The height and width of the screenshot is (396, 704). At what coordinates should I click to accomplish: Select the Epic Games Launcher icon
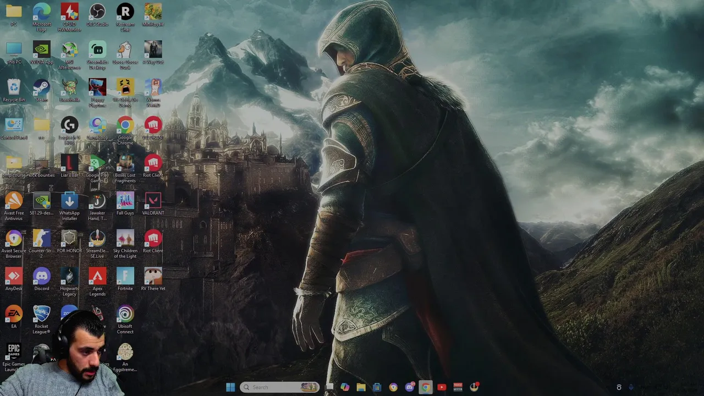click(x=14, y=358)
